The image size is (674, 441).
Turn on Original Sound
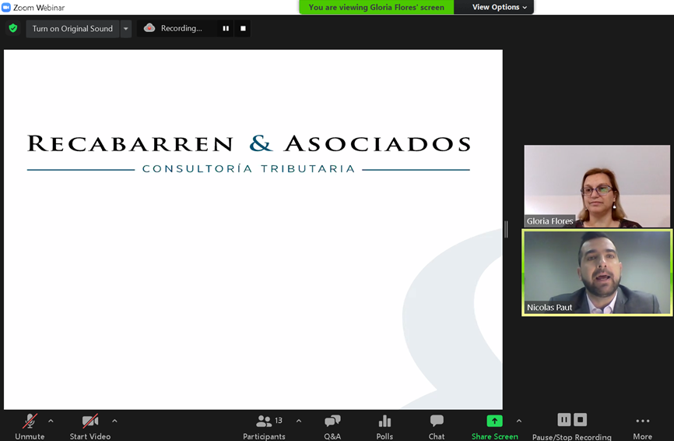[x=72, y=29]
